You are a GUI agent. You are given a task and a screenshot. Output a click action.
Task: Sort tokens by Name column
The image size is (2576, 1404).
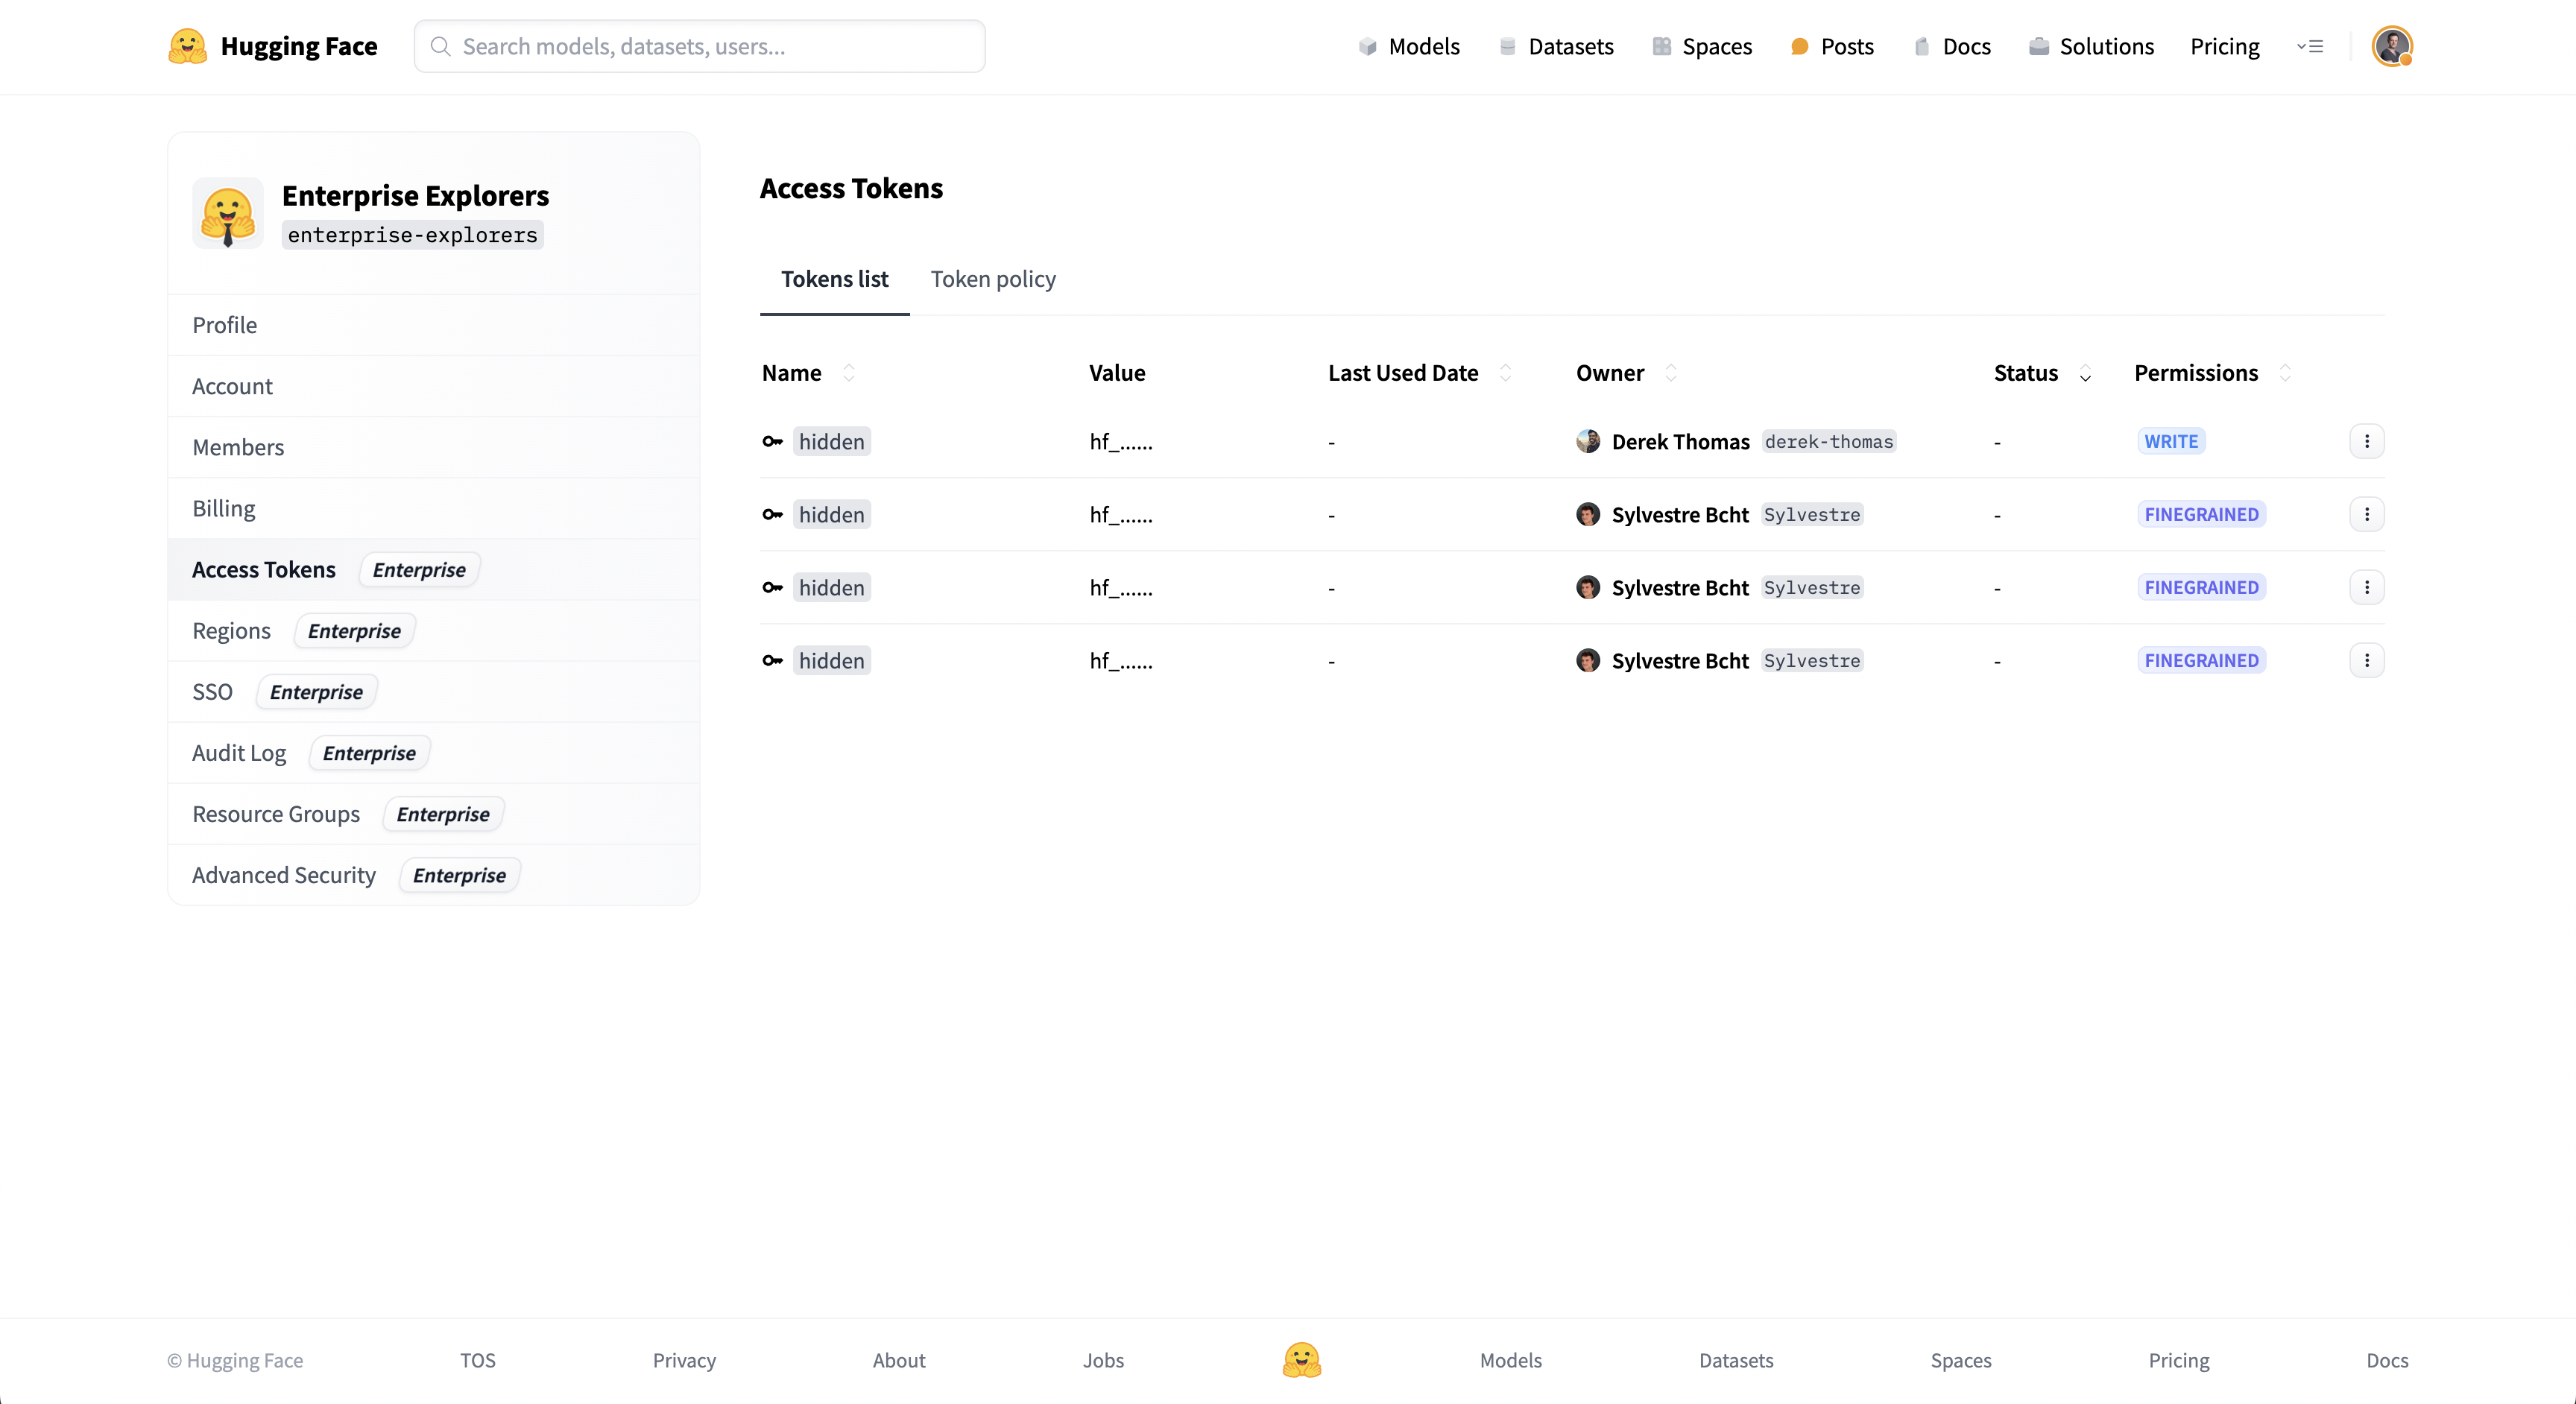point(849,373)
